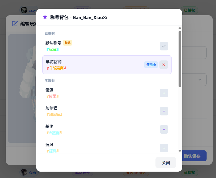Screen dimensions: 216x178
Task: Click the 『捷风』 colored preview
Action: coord(53,151)
